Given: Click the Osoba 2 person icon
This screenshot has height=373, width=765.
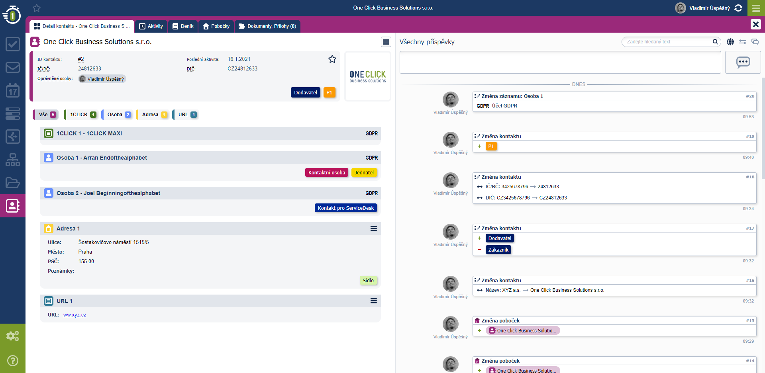Looking at the screenshot, I should coord(49,193).
